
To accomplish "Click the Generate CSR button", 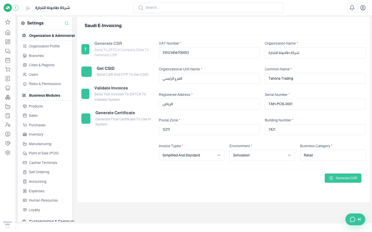I will (343, 178).
